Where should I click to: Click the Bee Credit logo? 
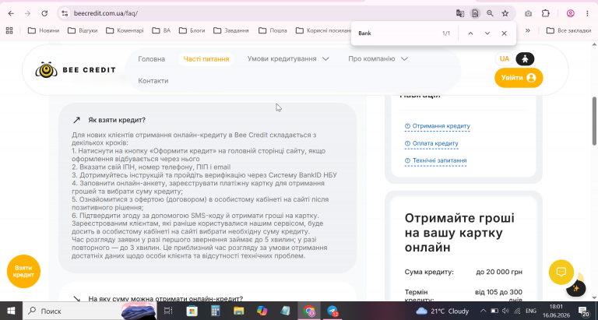pyautogui.click(x=75, y=70)
